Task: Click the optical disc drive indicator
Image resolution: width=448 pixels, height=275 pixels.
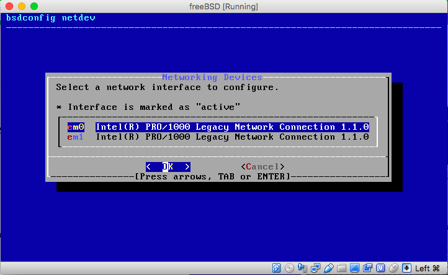Action: tap(289, 268)
